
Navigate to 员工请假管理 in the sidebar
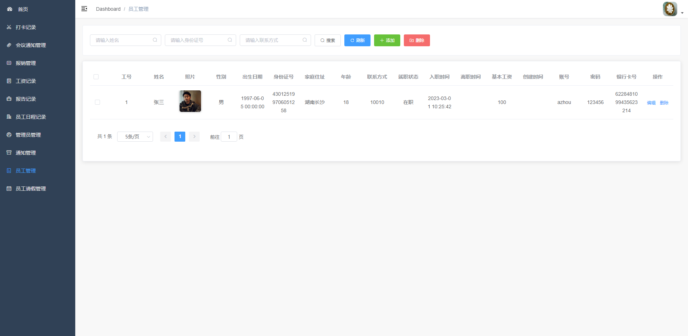(x=30, y=188)
